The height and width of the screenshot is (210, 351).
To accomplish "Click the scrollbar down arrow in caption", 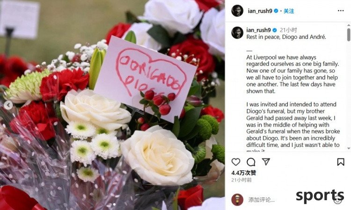I will point(349,148).
